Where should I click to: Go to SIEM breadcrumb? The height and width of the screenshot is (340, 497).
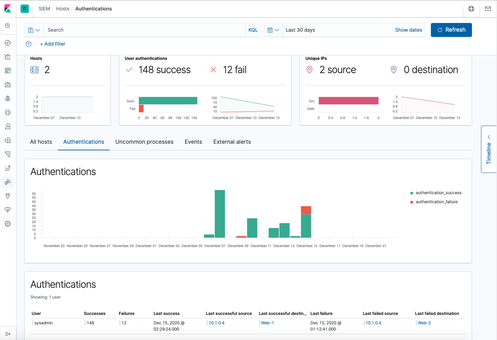(44, 9)
